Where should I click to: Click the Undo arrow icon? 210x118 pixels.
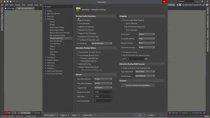click(x=14, y=1)
